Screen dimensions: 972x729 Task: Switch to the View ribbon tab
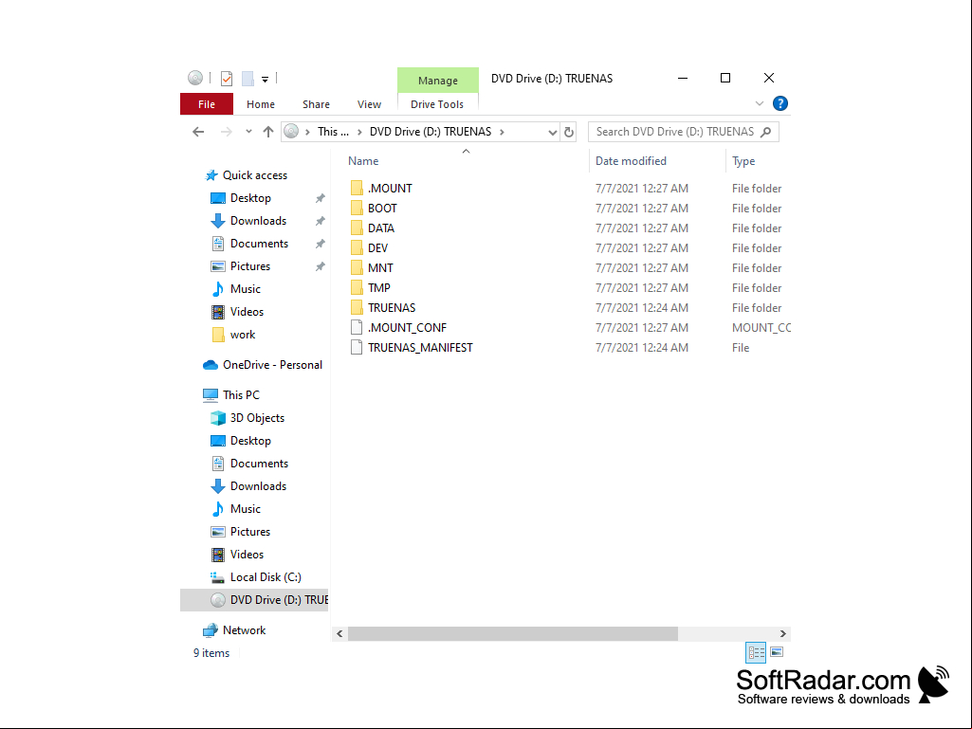click(369, 104)
